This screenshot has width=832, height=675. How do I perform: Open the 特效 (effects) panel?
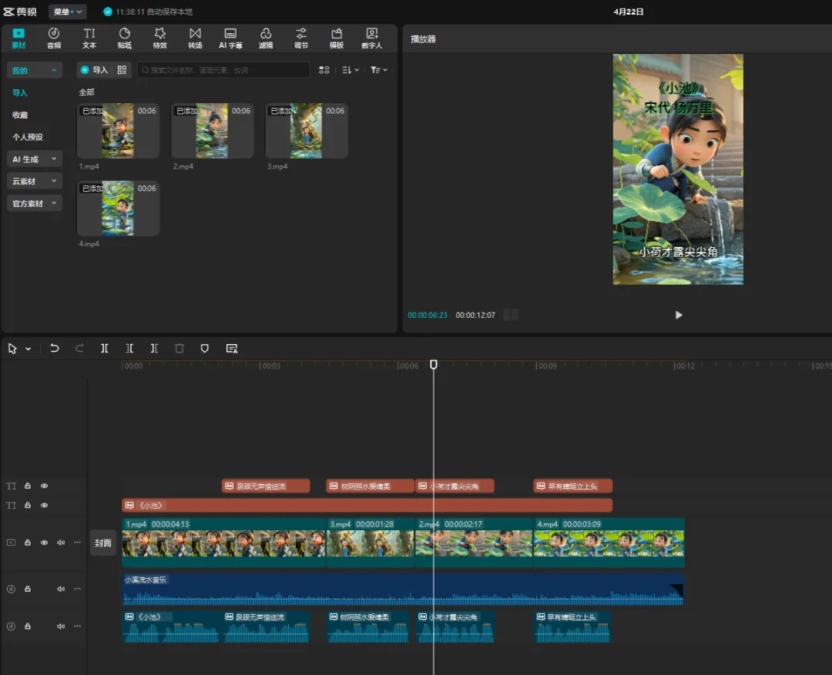159,38
